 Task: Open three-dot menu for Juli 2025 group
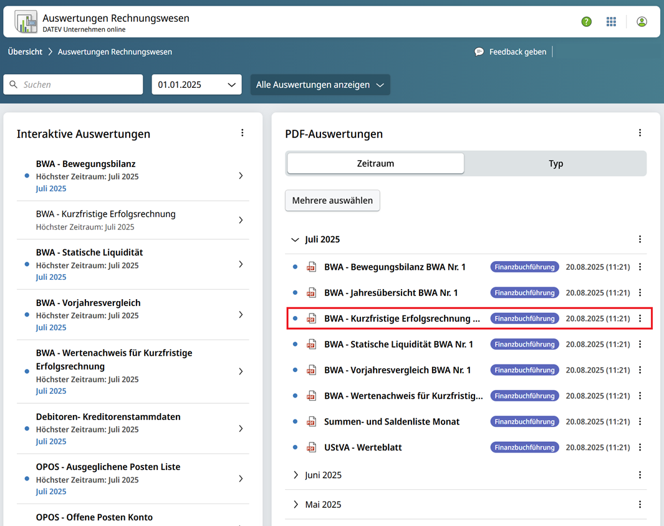click(640, 239)
